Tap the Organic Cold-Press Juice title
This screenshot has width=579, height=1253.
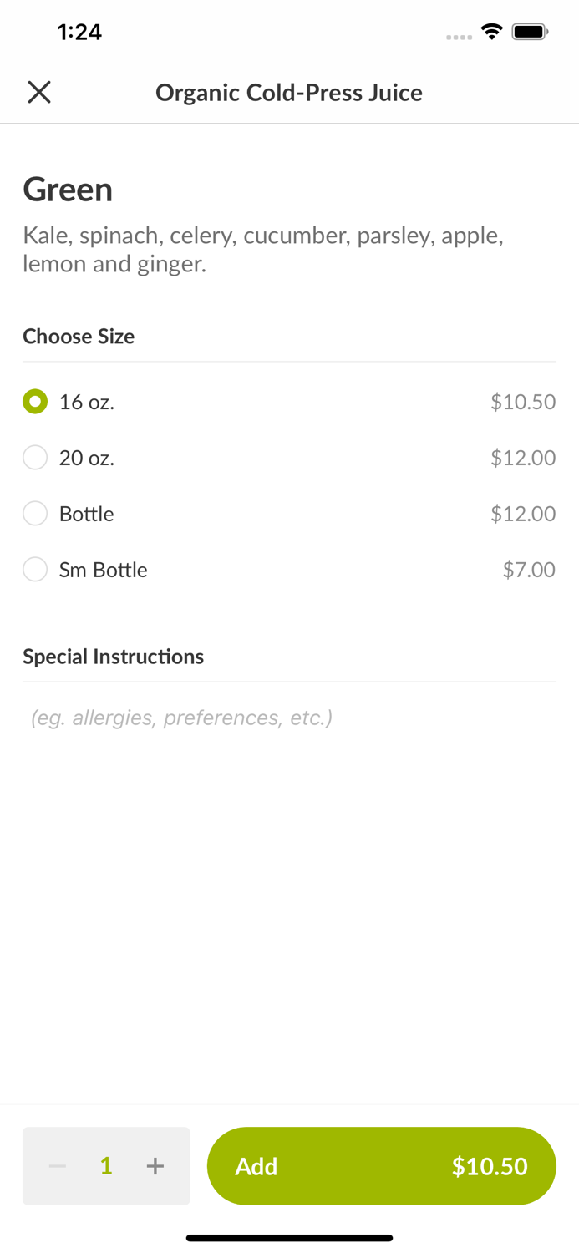click(x=289, y=92)
